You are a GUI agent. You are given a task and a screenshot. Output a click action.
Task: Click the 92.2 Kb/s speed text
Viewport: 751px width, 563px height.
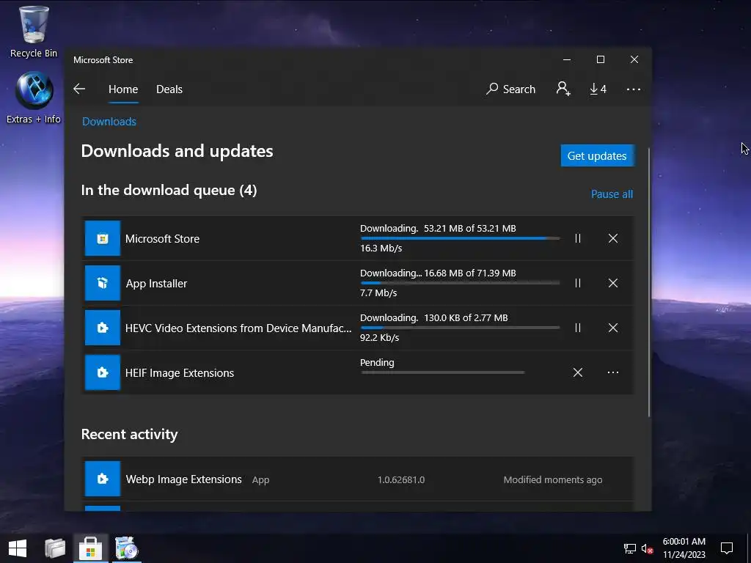tap(379, 337)
